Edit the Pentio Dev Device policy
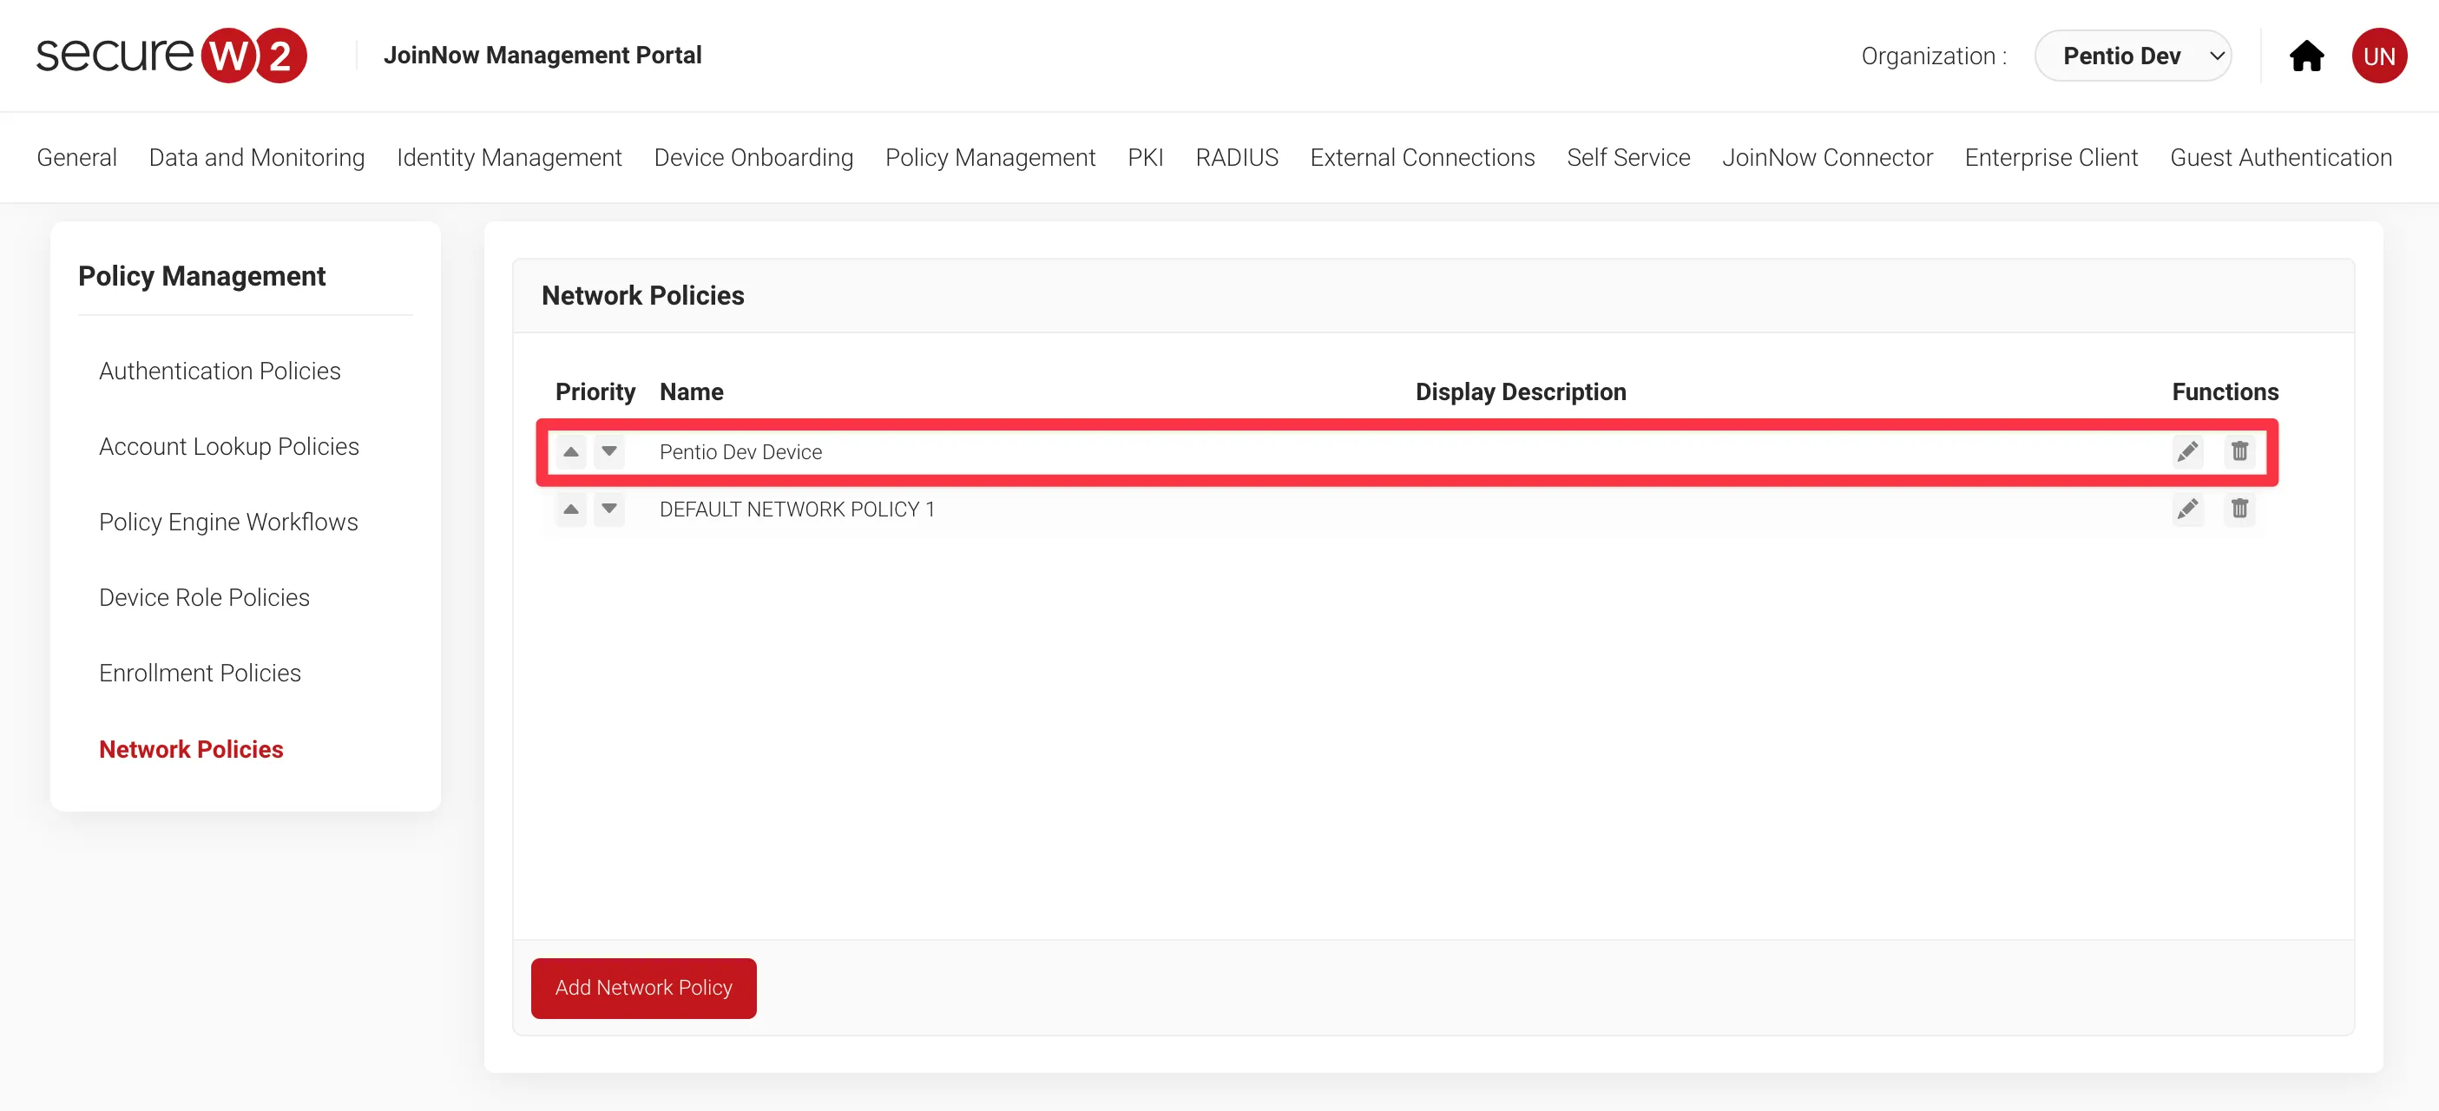 [2187, 452]
